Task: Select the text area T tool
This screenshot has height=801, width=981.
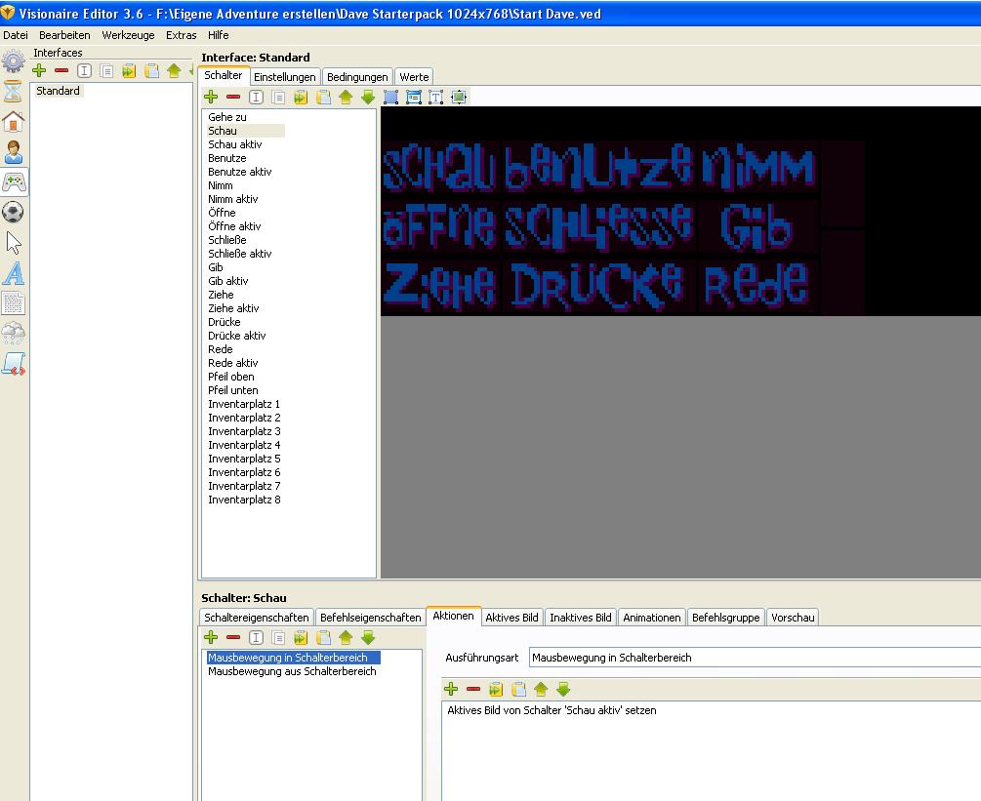Action: 436,97
